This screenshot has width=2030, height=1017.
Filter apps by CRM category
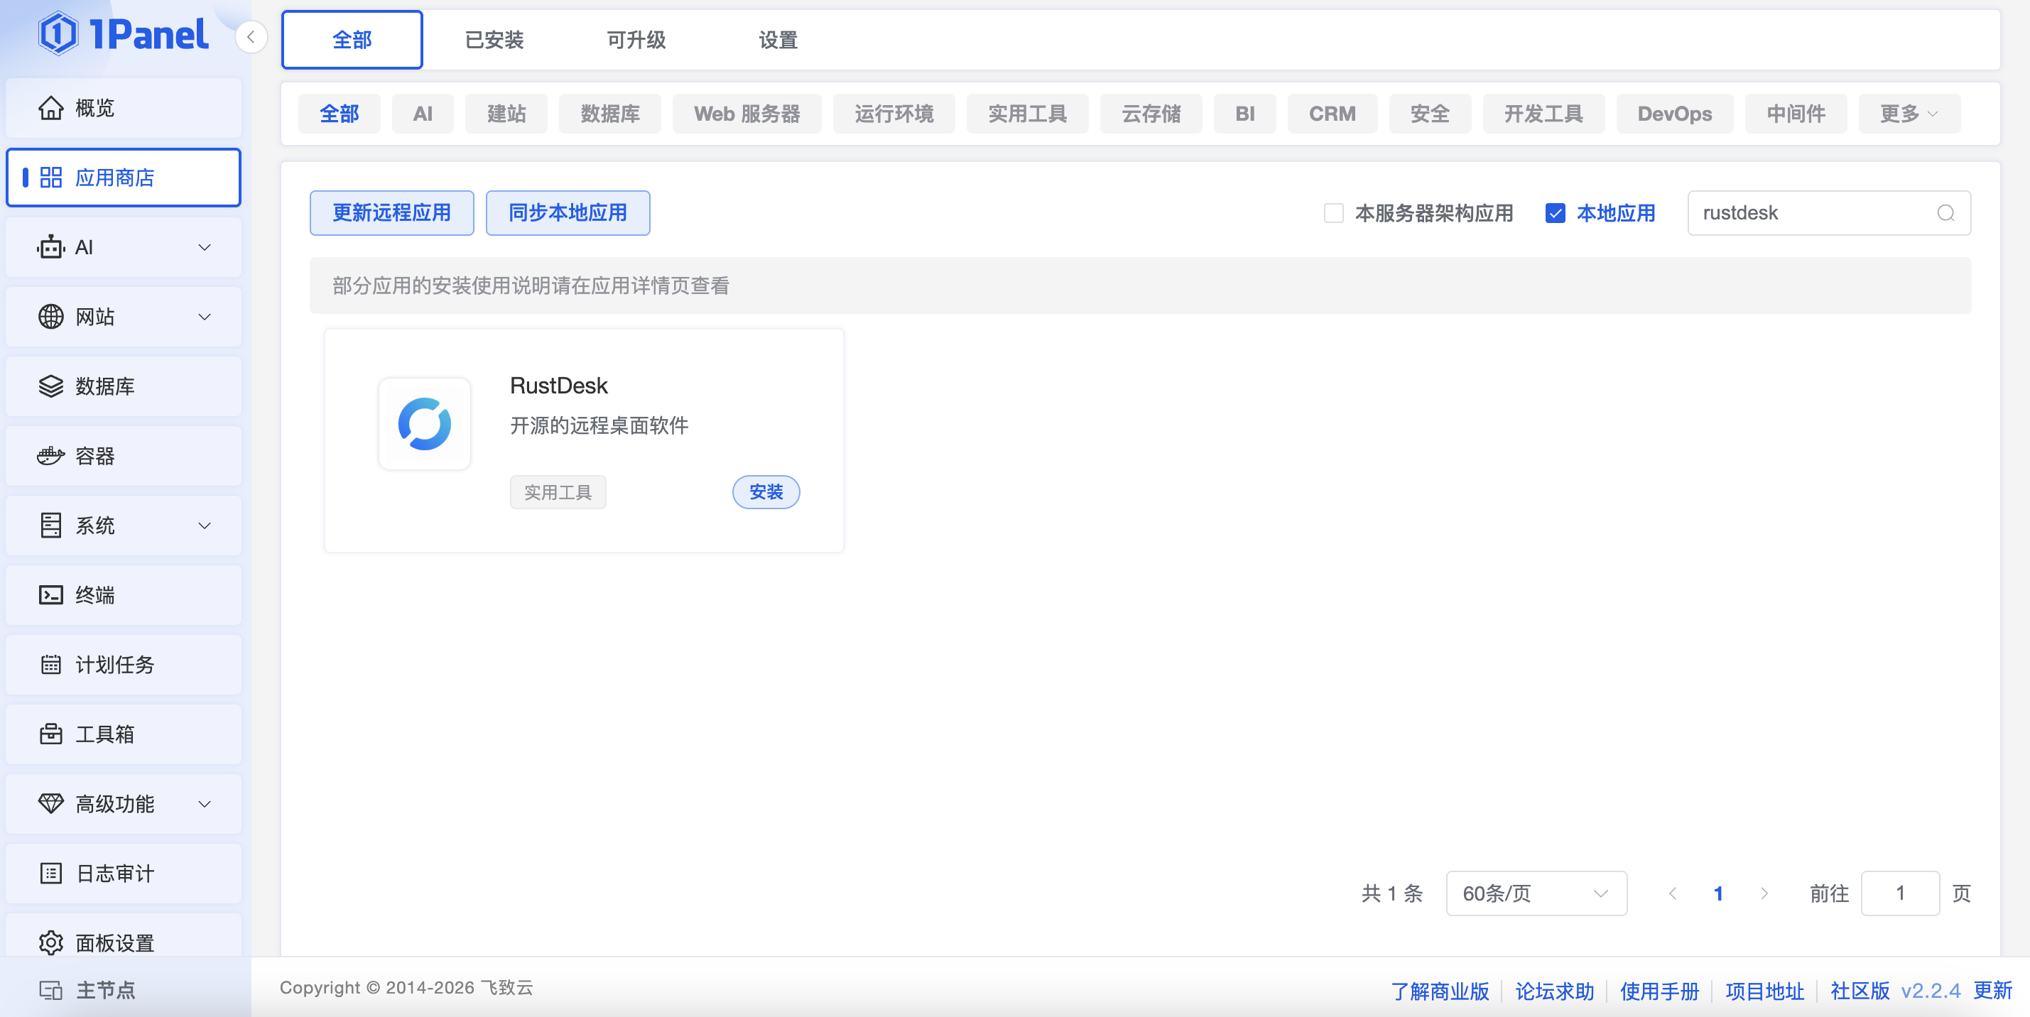click(x=1332, y=114)
